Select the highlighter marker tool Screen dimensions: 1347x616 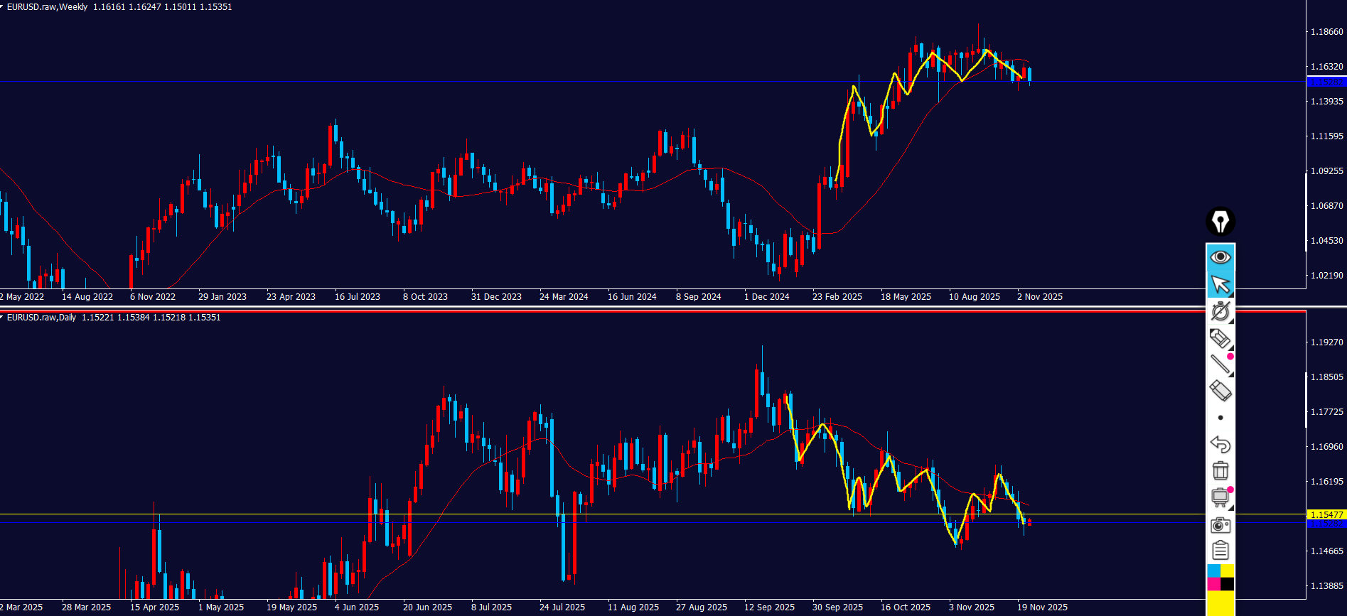point(1220,338)
